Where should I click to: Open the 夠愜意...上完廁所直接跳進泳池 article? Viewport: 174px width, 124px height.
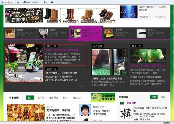pos(107,79)
